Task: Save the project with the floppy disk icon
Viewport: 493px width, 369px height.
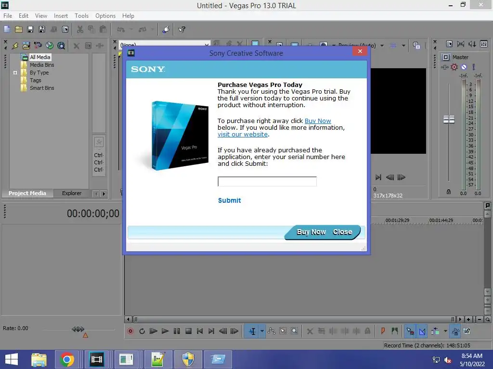Action: 30,29
